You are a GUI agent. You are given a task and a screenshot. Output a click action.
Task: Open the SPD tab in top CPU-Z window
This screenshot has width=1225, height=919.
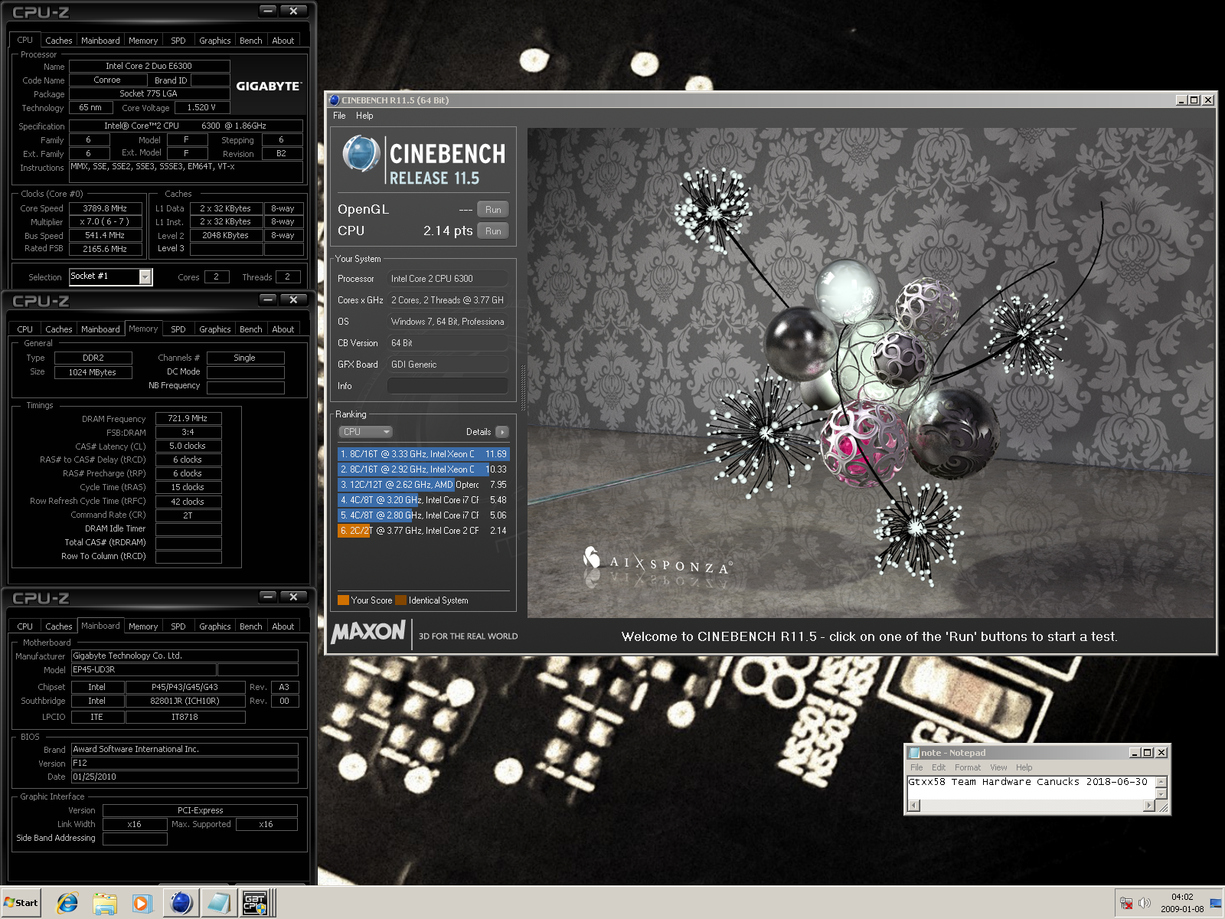pyautogui.click(x=178, y=41)
